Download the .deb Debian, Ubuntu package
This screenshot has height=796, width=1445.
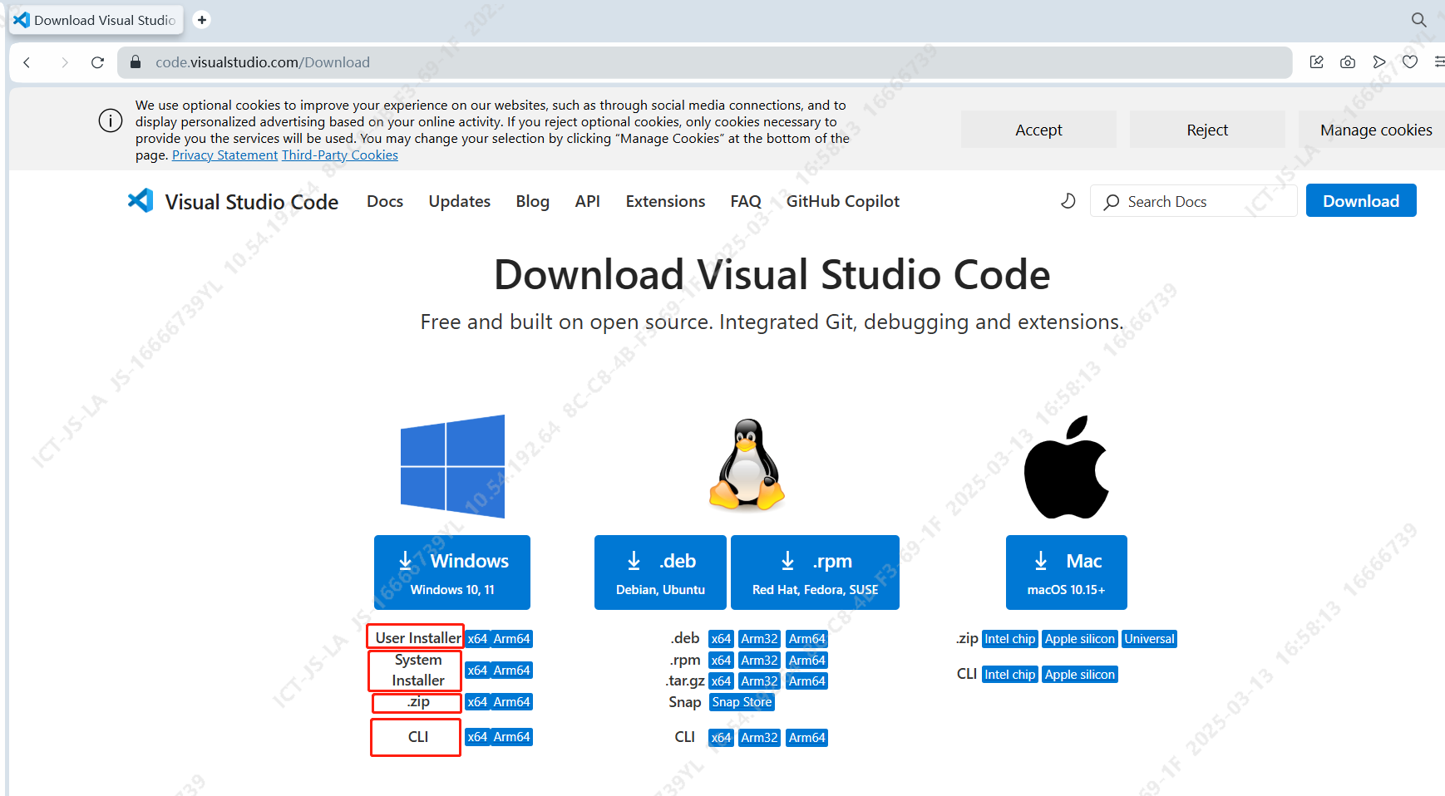pos(660,572)
